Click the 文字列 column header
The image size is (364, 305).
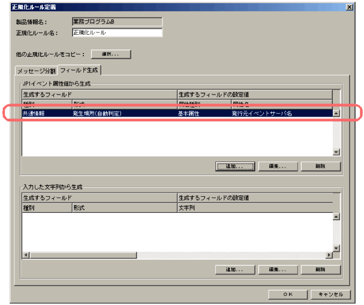[x=255, y=208]
